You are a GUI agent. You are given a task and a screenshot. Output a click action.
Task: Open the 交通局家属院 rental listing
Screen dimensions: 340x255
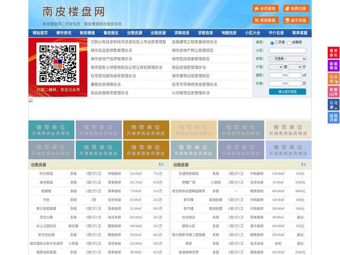[188, 173]
